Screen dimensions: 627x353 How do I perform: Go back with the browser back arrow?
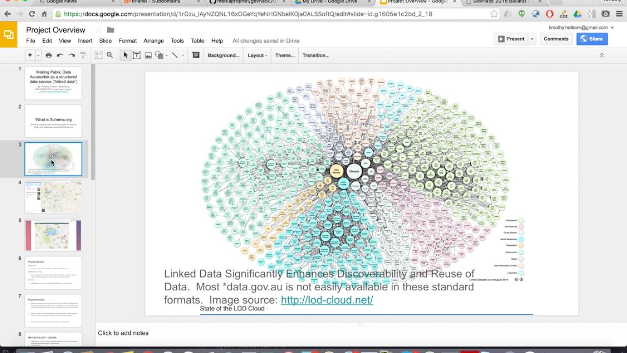click(7, 14)
